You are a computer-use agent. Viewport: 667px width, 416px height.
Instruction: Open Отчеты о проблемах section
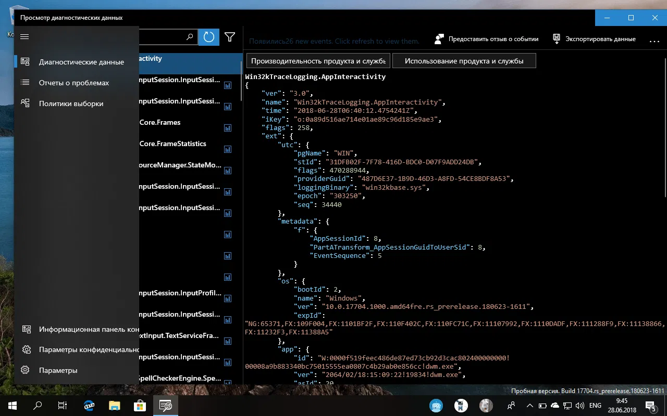tap(73, 83)
